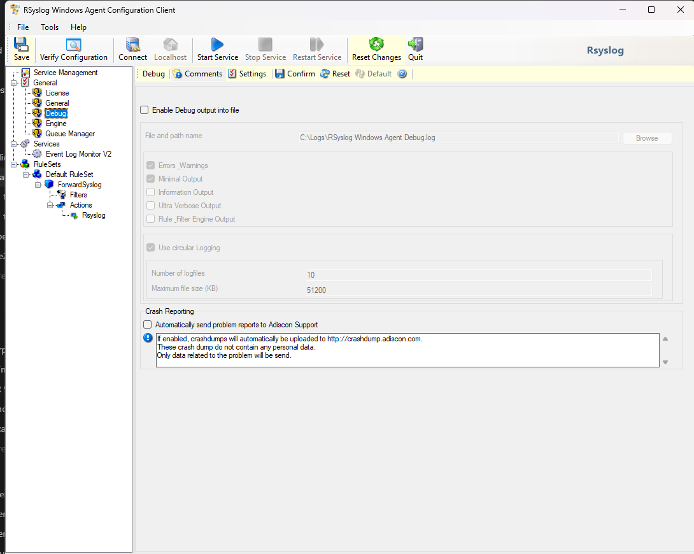Select the Actions tree node
The width and height of the screenshot is (694, 554).
(81, 205)
